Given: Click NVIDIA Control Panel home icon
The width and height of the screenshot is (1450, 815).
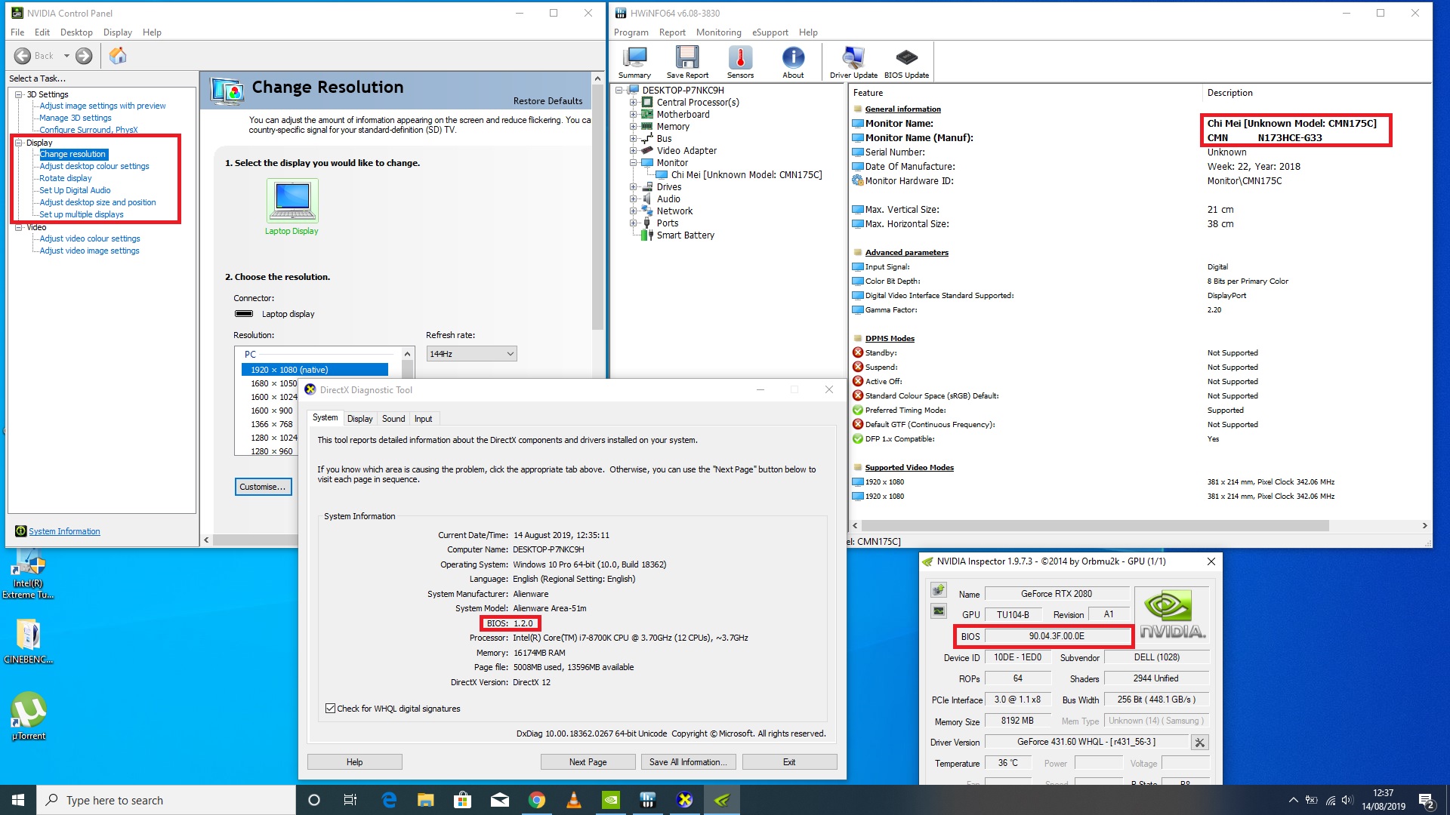Looking at the screenshot, I should click(118, 56).
